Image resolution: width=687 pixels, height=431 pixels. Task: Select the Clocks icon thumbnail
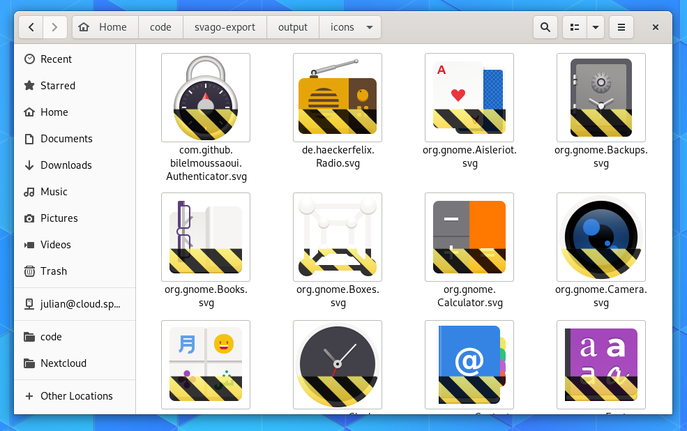click(x=338, y=365)
